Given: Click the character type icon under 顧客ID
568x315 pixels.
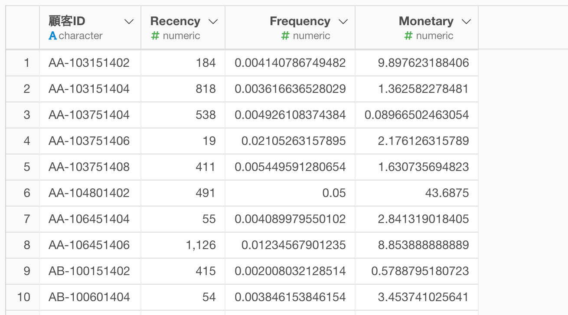Looking at the screenshot, I should tap(52, 36).
